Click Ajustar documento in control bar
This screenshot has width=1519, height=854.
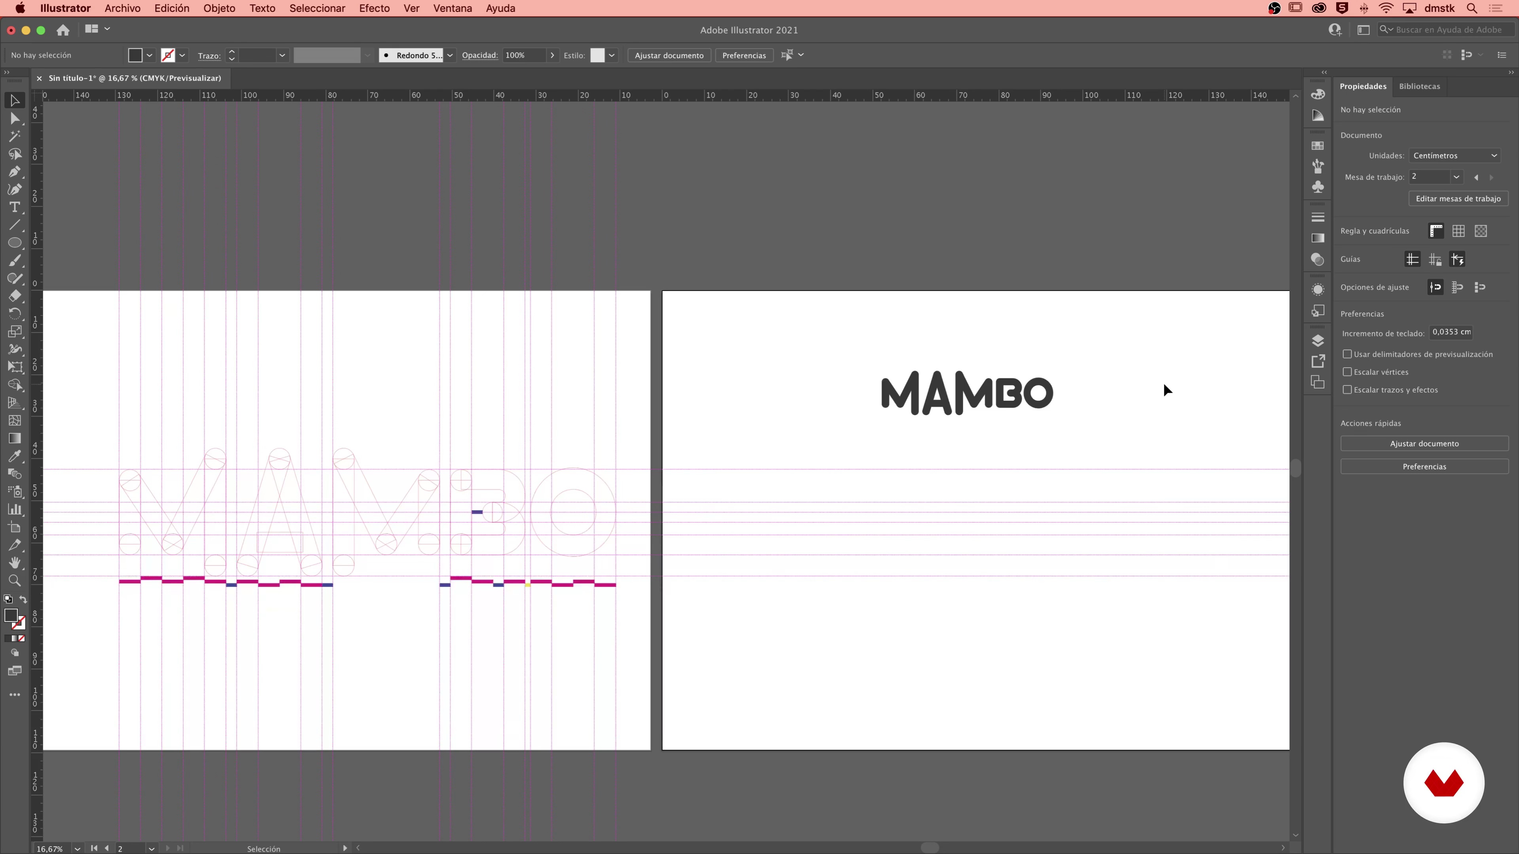(x=669, y=55)
